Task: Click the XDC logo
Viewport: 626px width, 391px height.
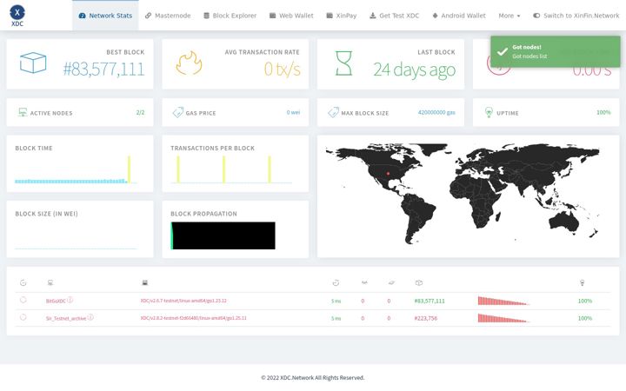Action: [17, 16]
